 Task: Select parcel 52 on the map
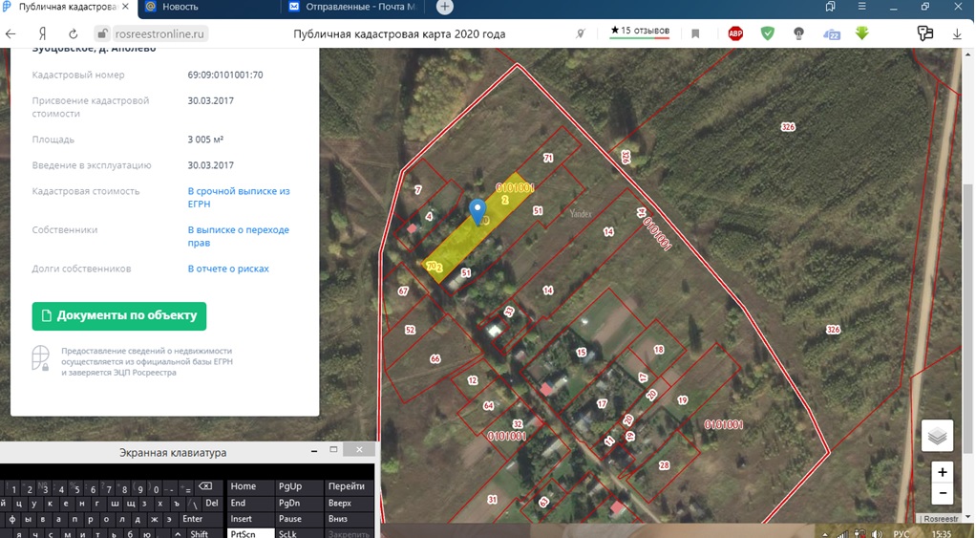(410, 330)
